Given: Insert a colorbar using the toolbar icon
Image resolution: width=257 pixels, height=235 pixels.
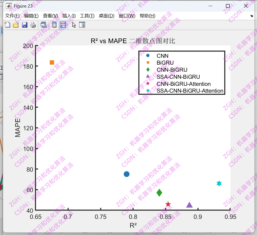Looking at the screenshot, I should tap(54, 25).
